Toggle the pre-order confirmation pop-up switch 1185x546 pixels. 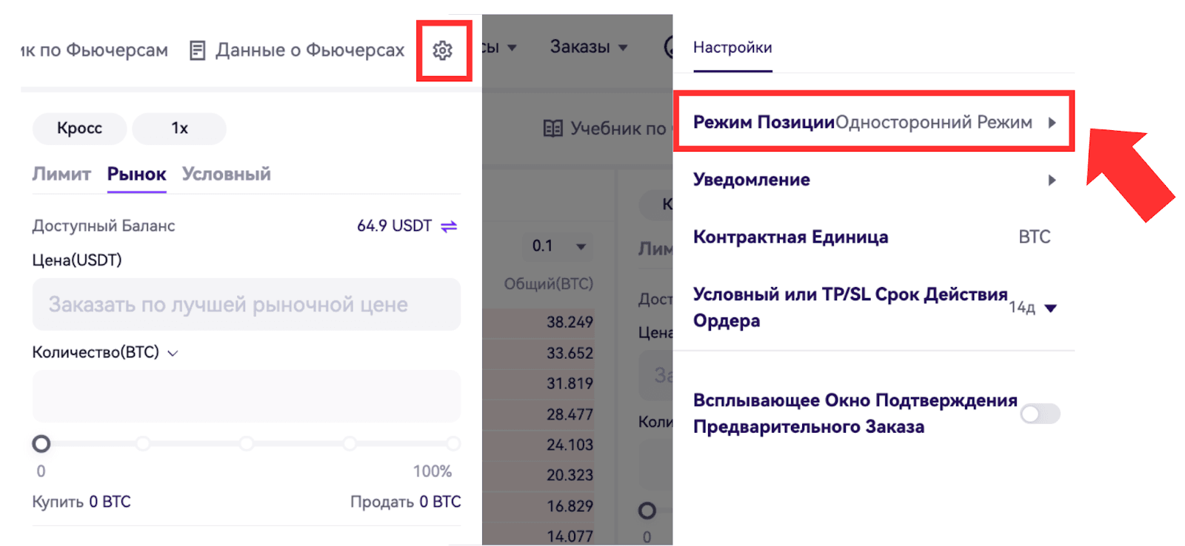coord(1040,414)
